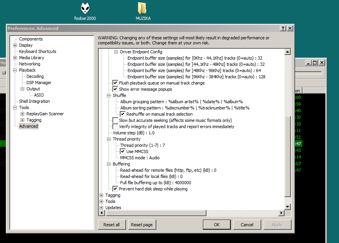Click Cancel to discard changes
The image size is (339, 243).
click(x=247, y=225)
